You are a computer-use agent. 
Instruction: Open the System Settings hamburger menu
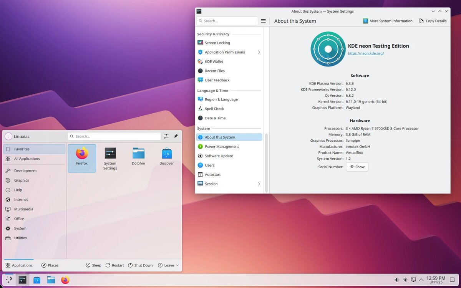click(264, 21)
